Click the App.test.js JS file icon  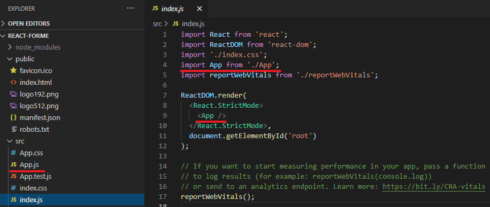pos(13,177)
